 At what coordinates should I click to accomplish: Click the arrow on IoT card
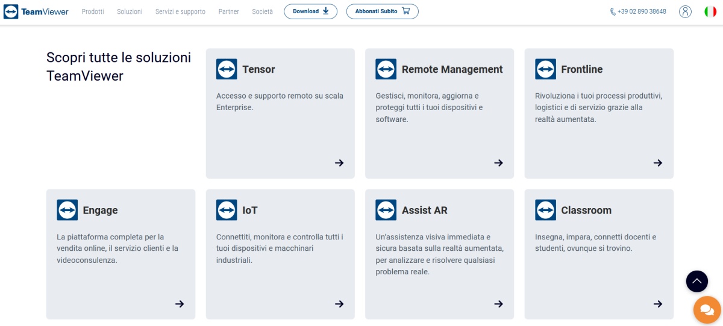[x=339, y=304]
